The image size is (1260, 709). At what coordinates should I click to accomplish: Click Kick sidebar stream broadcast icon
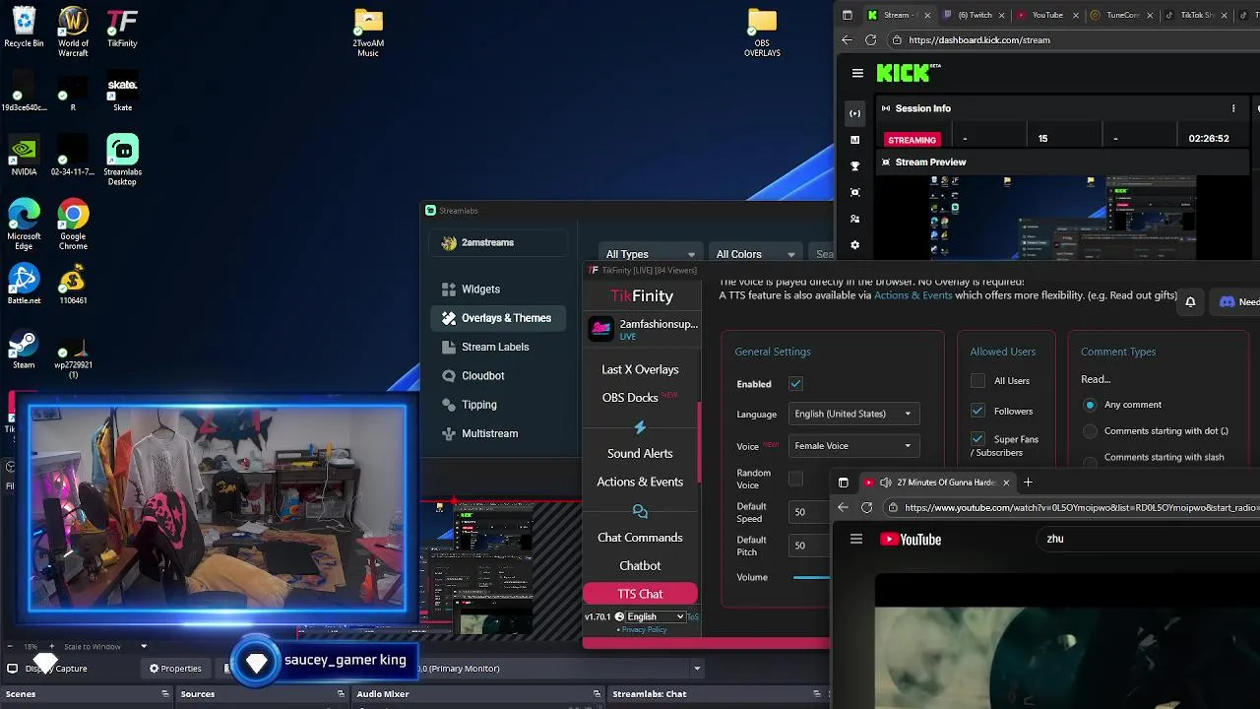click(854, 113)
